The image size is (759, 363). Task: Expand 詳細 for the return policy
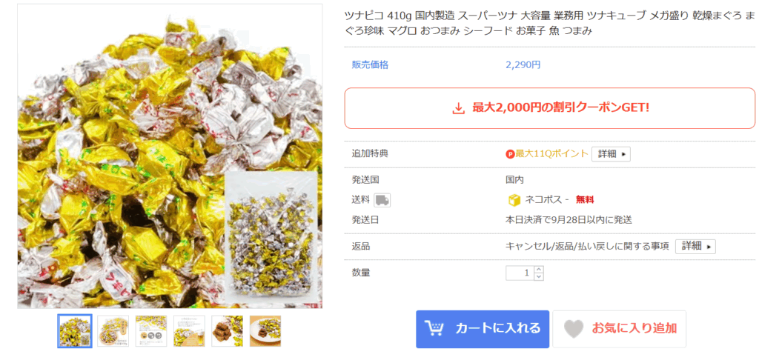(x=695, y=247)
